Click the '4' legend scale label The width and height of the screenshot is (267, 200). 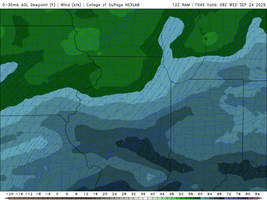[67, 194]
